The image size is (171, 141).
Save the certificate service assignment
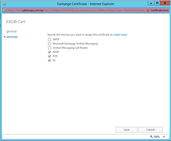coord(127,130)
